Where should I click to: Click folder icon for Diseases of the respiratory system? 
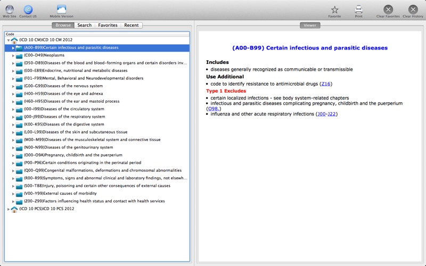19,117
